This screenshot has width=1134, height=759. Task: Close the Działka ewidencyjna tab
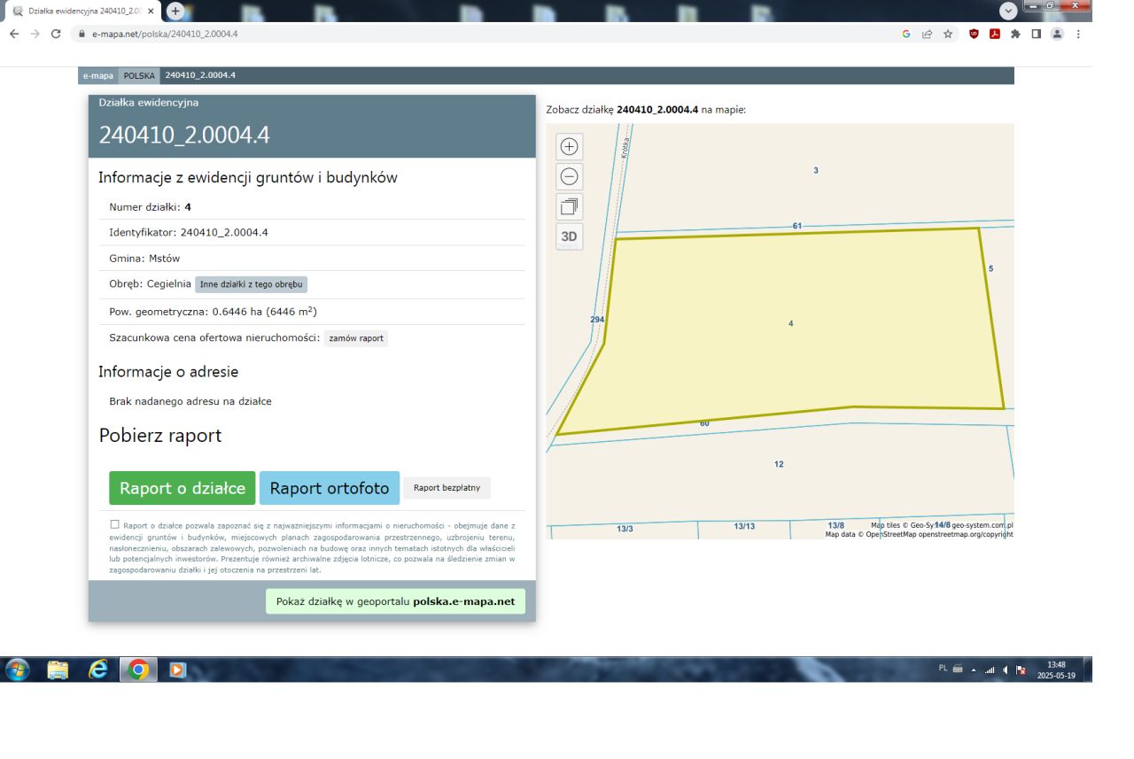(x=151, y=11)
